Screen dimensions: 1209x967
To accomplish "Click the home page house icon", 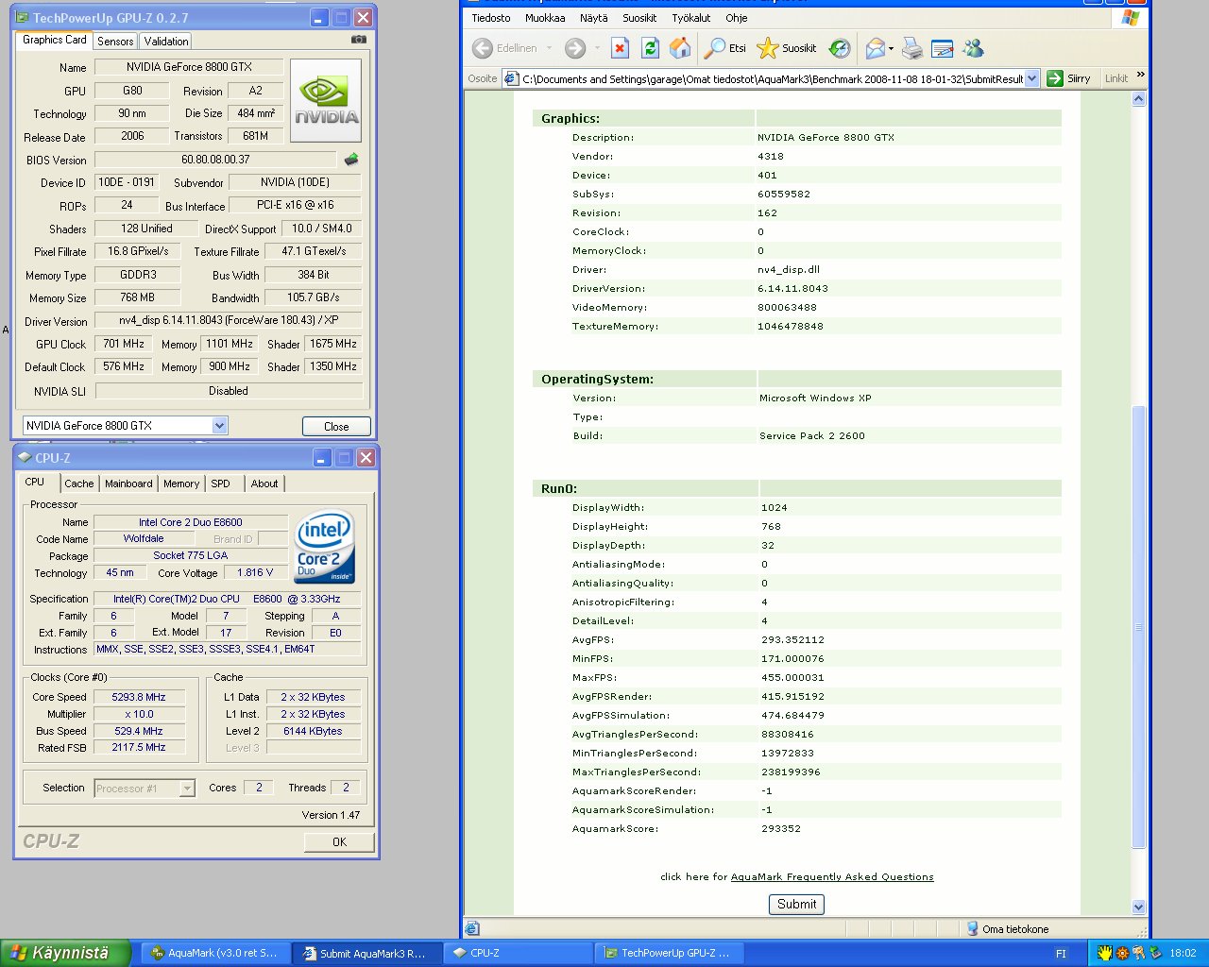I will point(680,48).
